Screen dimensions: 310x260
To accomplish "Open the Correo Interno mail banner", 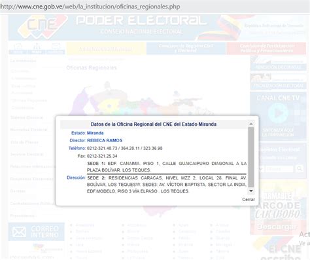I will [x=37, y=232].
